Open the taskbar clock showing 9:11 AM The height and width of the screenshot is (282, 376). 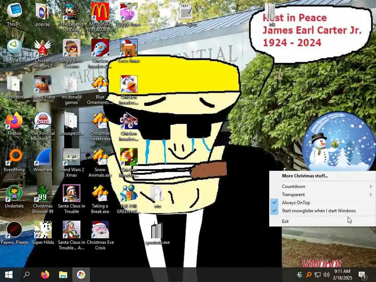(x=343, y=275)
